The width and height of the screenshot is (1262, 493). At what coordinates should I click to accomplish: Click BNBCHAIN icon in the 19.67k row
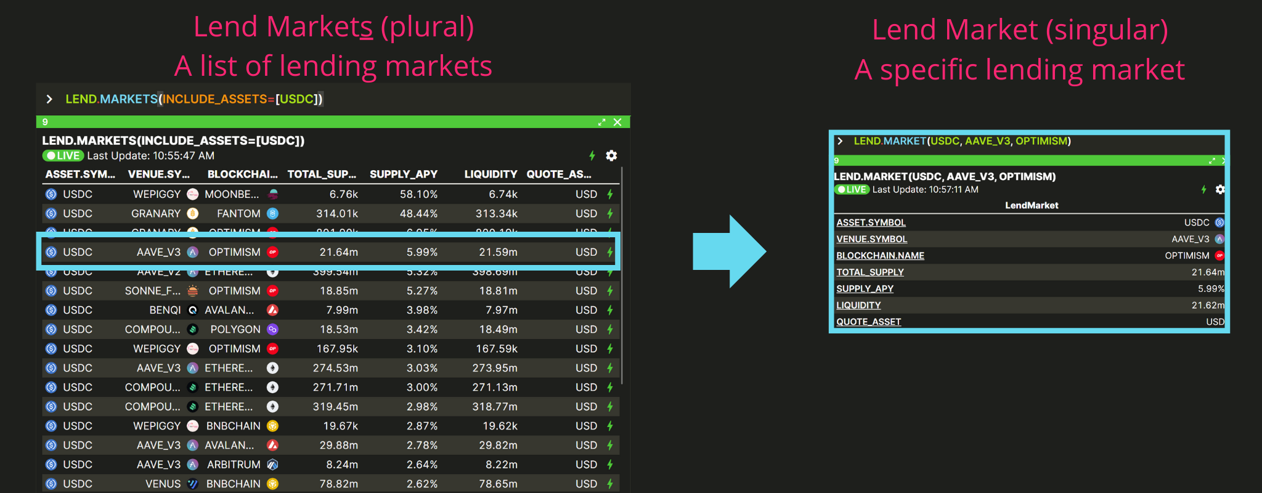click(272, 426)
